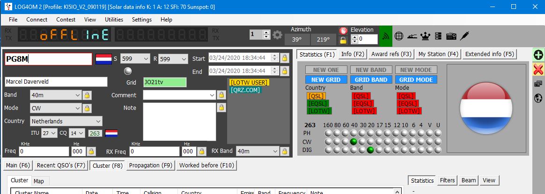Screen dimensions: 545x194
Task: Click the small flag next to 263
Action: (111, 133)
